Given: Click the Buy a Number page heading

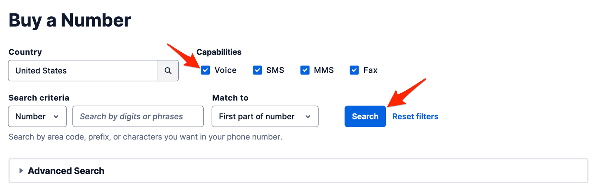Looking at the screenshot, I should pos(70,20).
